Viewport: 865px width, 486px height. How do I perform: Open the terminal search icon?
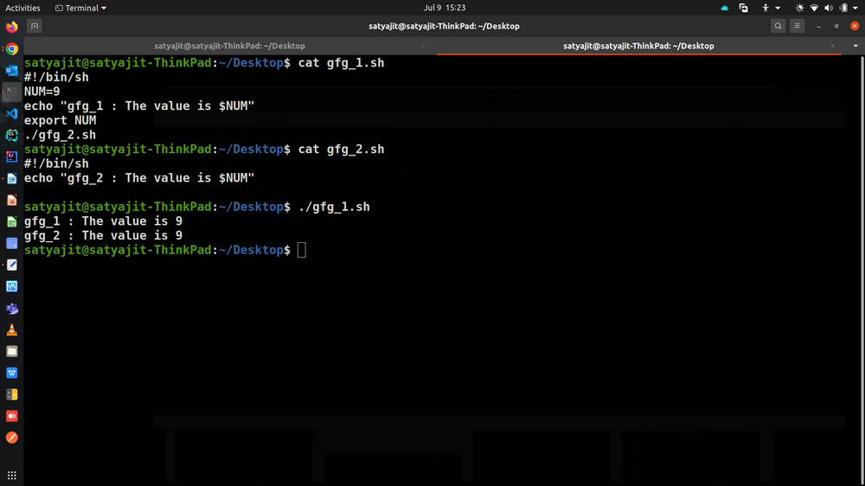tap(778, 26)
